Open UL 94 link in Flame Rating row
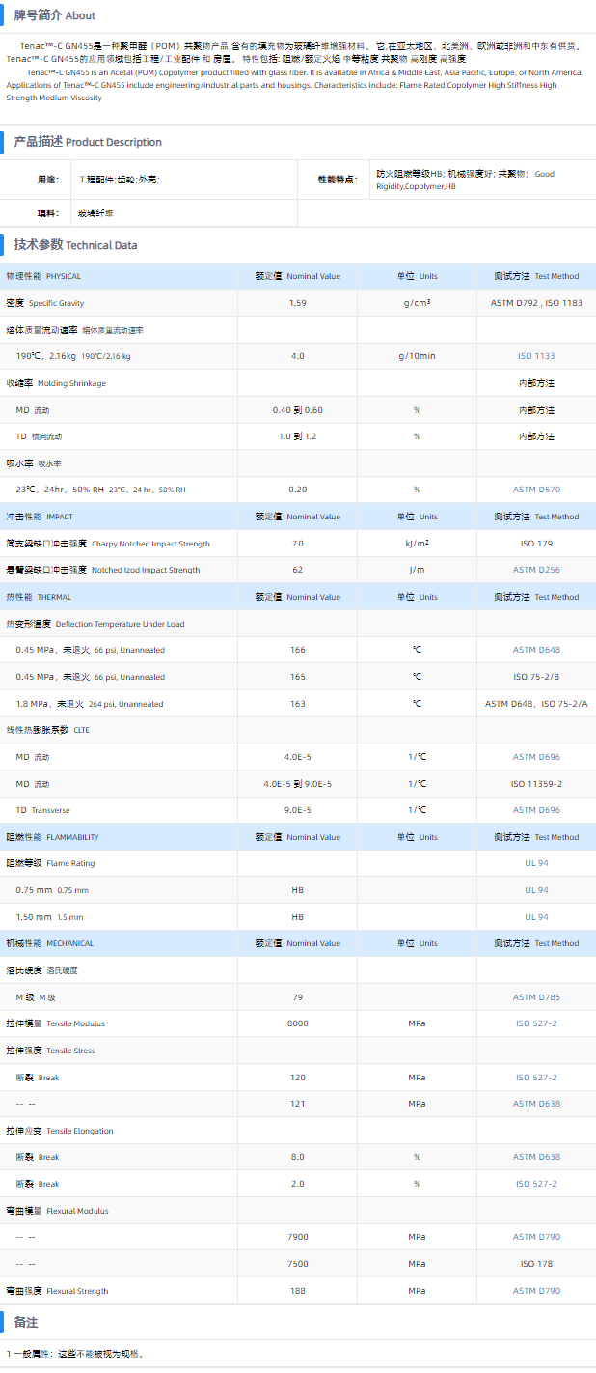Image resolution: width=596 pixels, height=1373 pixels. click(536, 863)
